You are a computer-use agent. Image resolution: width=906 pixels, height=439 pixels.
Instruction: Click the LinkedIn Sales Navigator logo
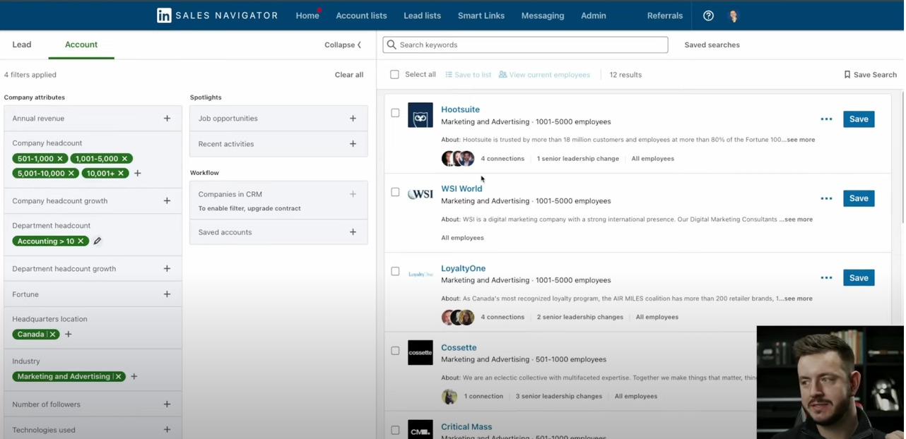pyautogui.click(x=217, y=16)
